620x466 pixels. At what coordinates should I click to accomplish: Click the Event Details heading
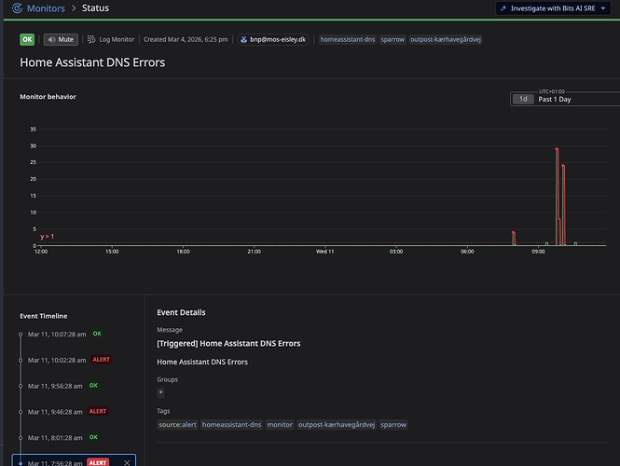pyautogui.click(x=181, y=312)
